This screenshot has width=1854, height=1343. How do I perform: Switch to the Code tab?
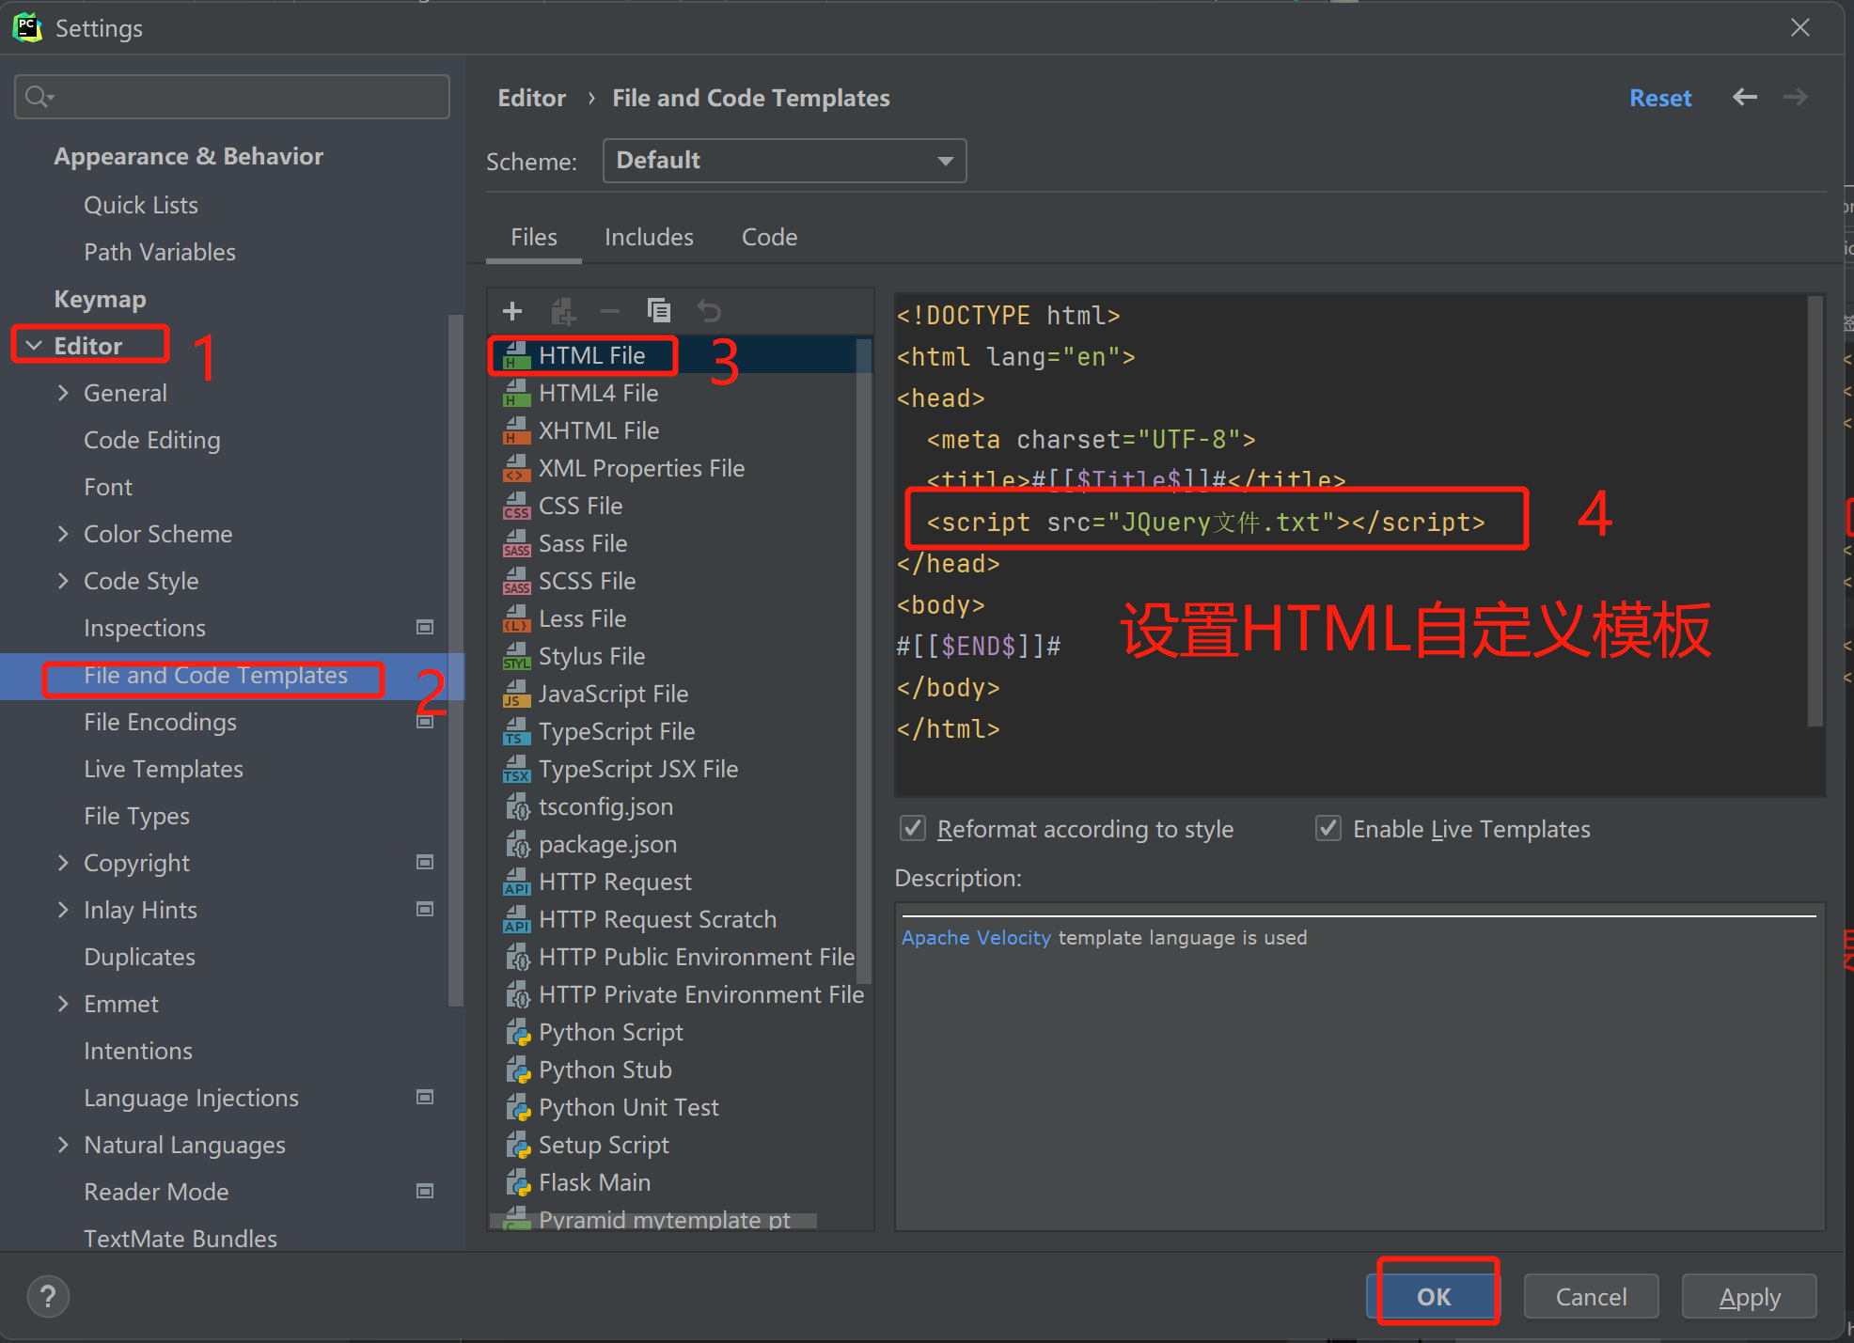coord(769,237)
